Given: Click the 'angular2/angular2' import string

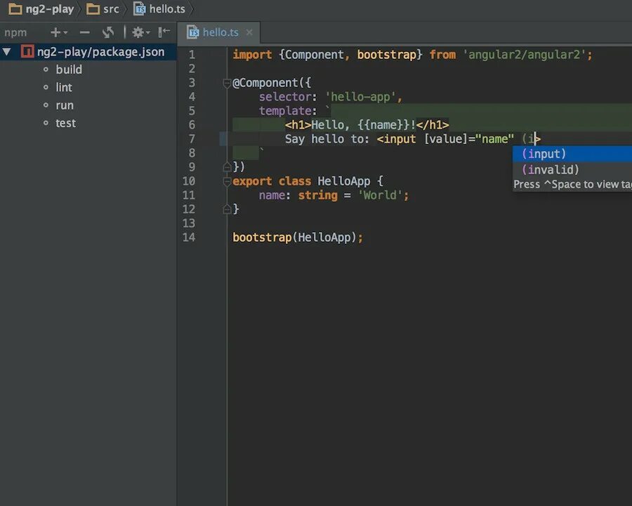Looking at the screenshot, I should pyautogui.click(x=524, y=55).
